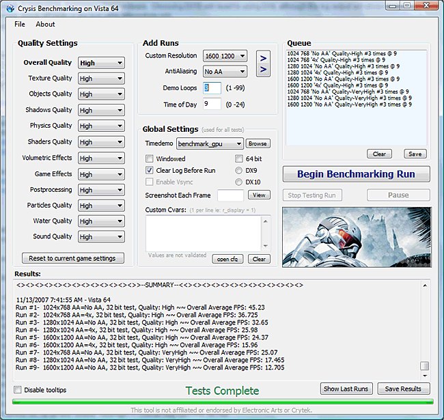
Task: Click inside the Custom Cvars text box
Action: 204,234
